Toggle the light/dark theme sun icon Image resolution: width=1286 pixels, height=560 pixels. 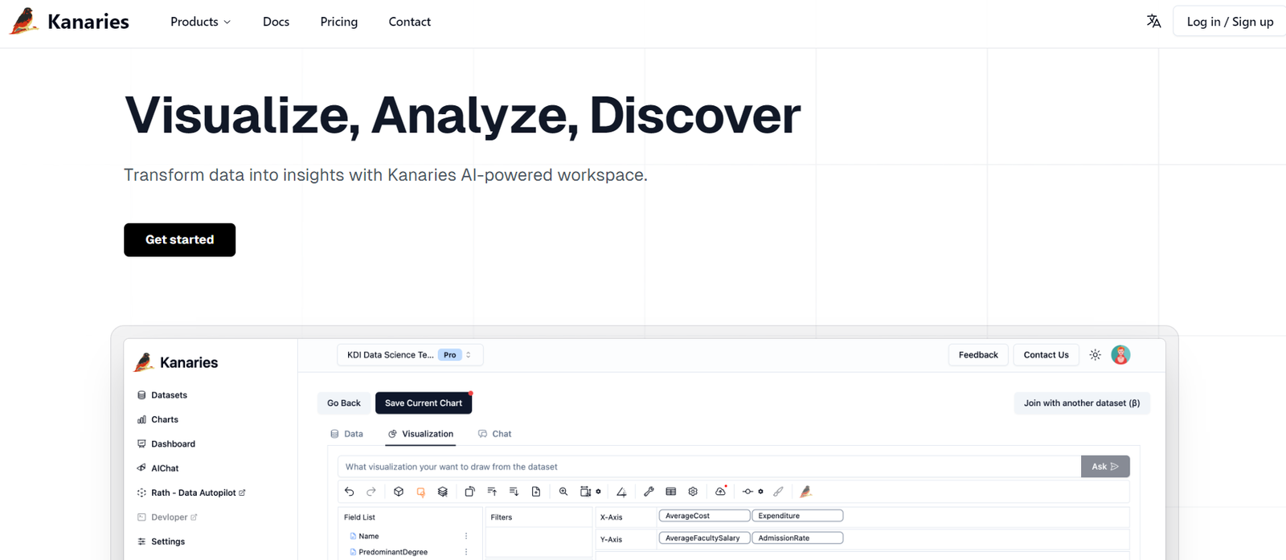tap(1095, 355)
